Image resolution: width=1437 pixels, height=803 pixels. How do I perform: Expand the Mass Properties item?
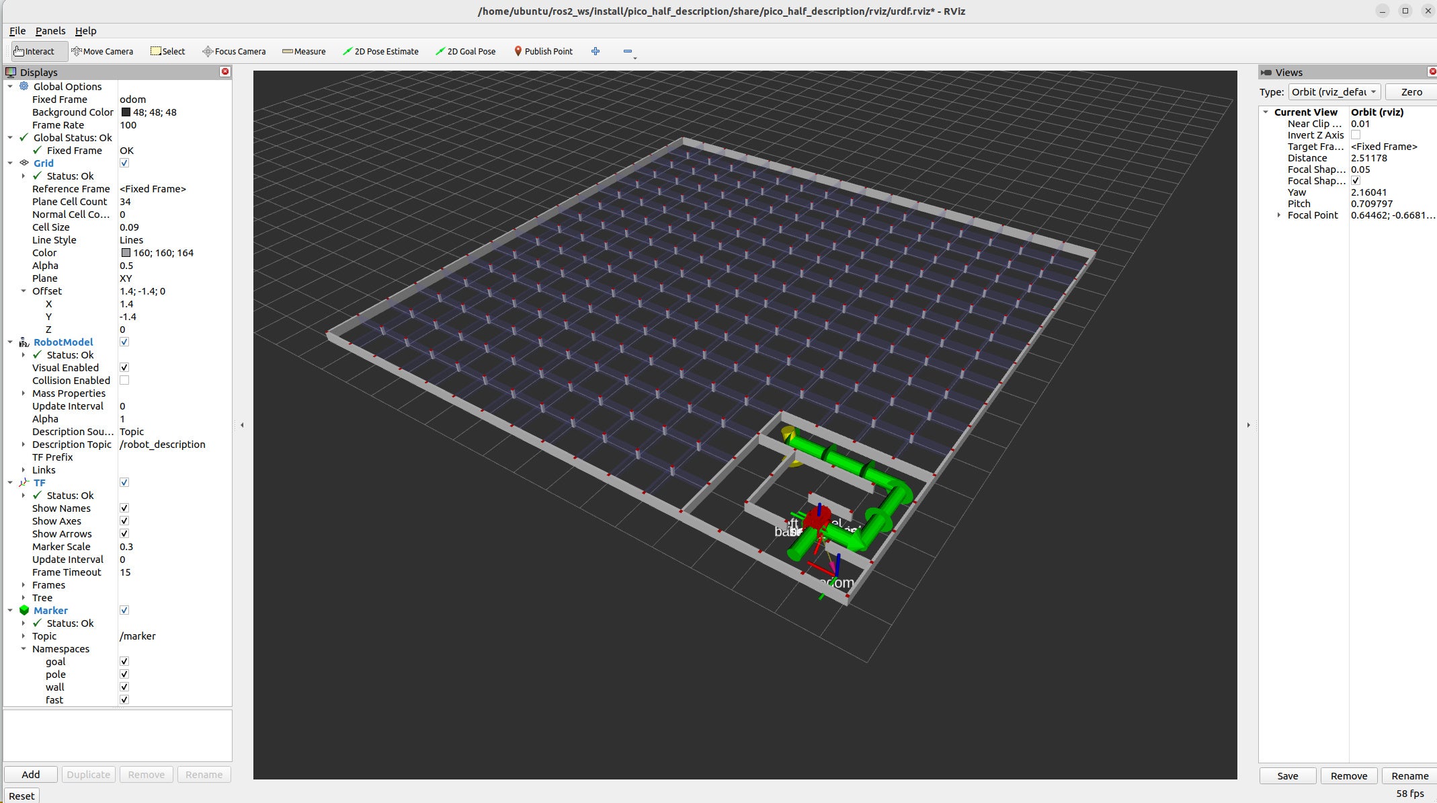point(24,393)
